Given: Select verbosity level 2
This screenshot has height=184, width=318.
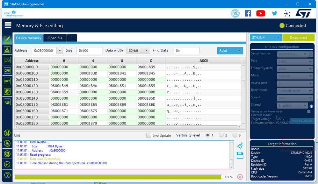Looking at the screenshot, I should pos(221,135).
